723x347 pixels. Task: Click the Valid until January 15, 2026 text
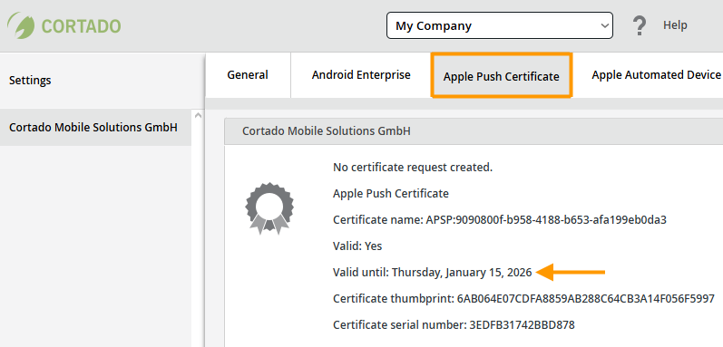[432, 273]
